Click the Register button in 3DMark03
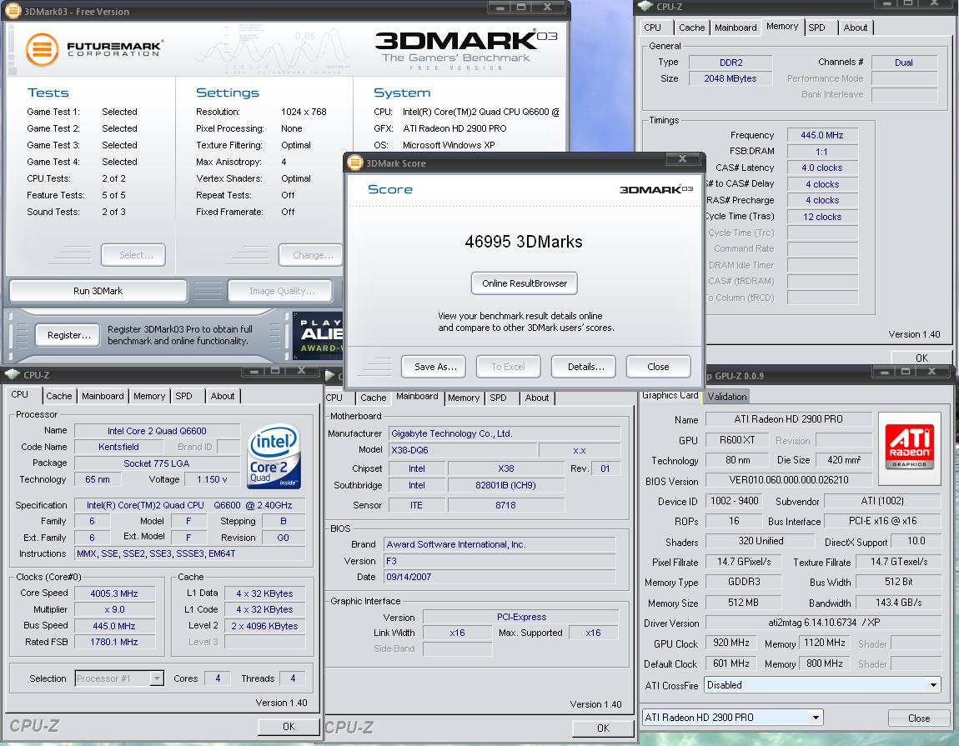 click(68, 334)
